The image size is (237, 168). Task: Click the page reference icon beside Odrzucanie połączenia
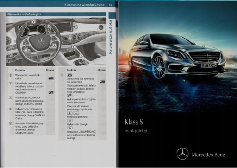tap(102, 82)
